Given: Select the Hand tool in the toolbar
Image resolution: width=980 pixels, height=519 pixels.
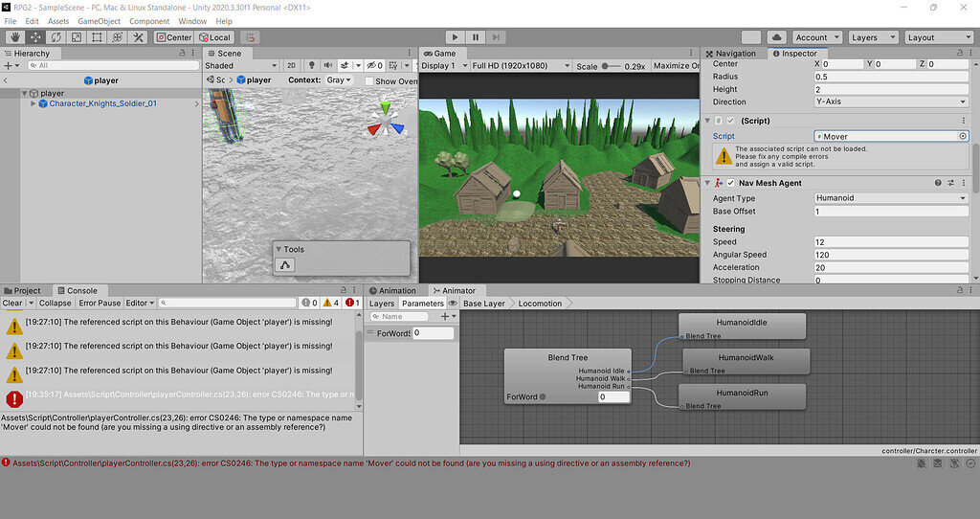Looking at the screenshot, I should (14, 37).
